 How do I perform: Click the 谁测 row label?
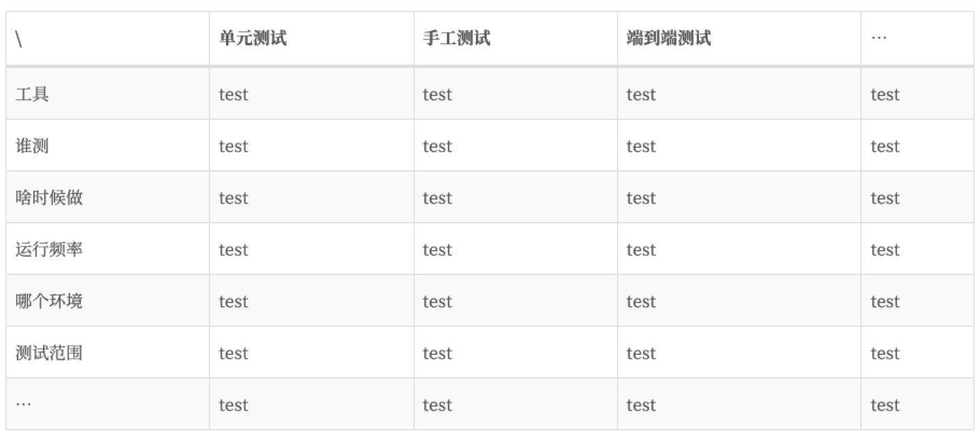[x=32, y=146]
